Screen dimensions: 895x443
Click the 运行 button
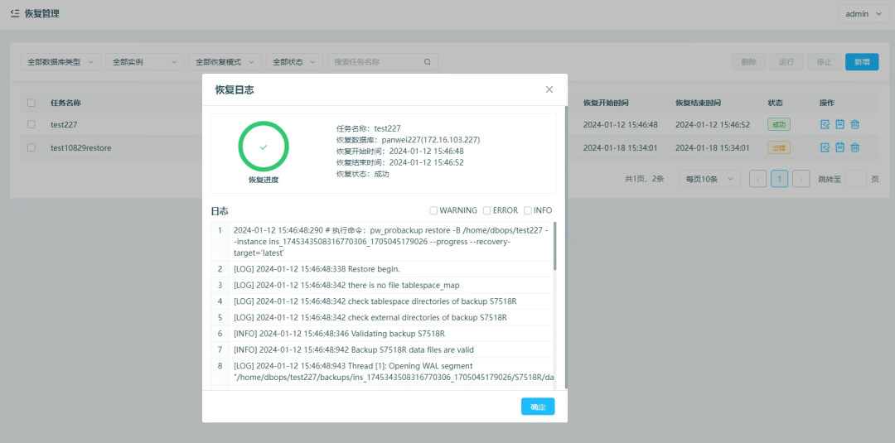point(786,62)
